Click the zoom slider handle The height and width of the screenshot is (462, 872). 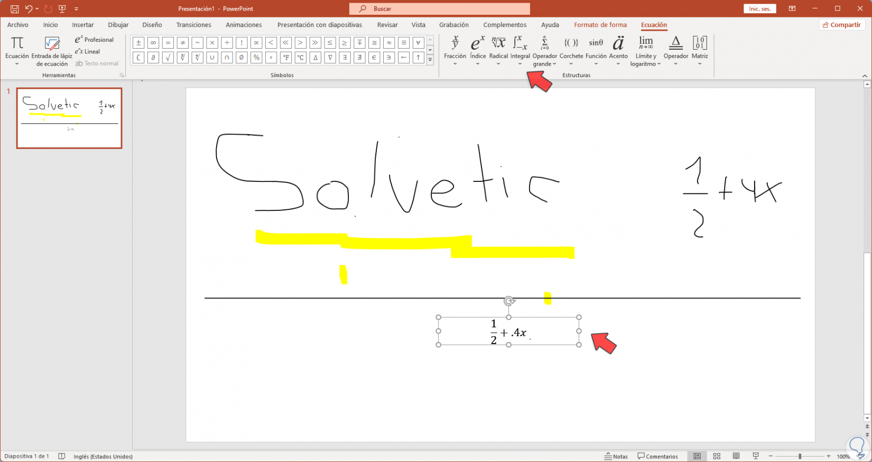click(800, 456)
